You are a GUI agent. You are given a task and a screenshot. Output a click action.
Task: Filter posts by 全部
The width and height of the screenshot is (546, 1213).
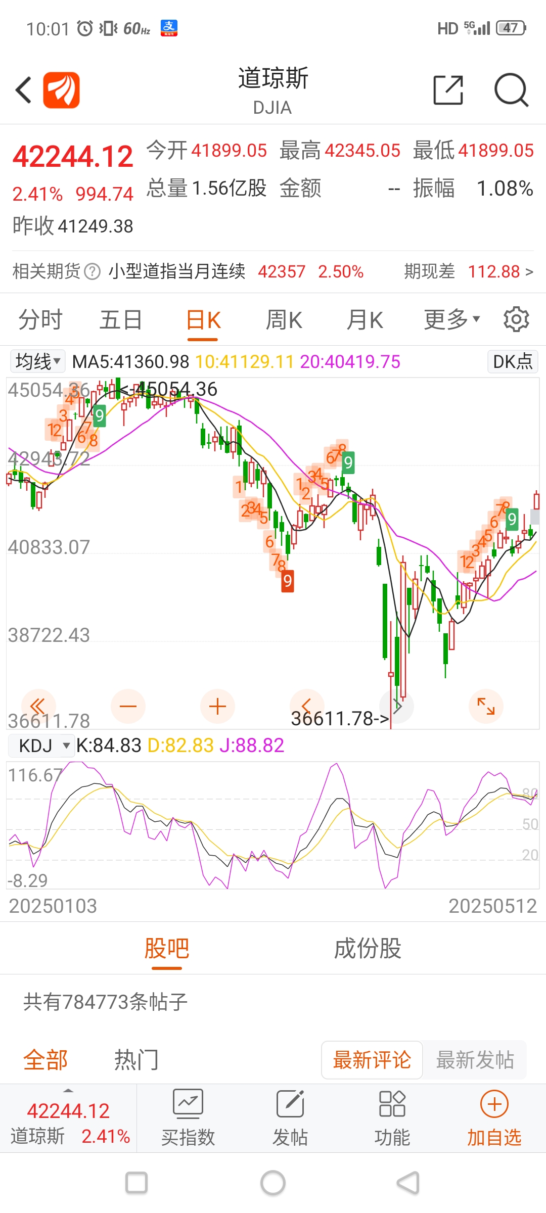click(x=45, y=1060)
